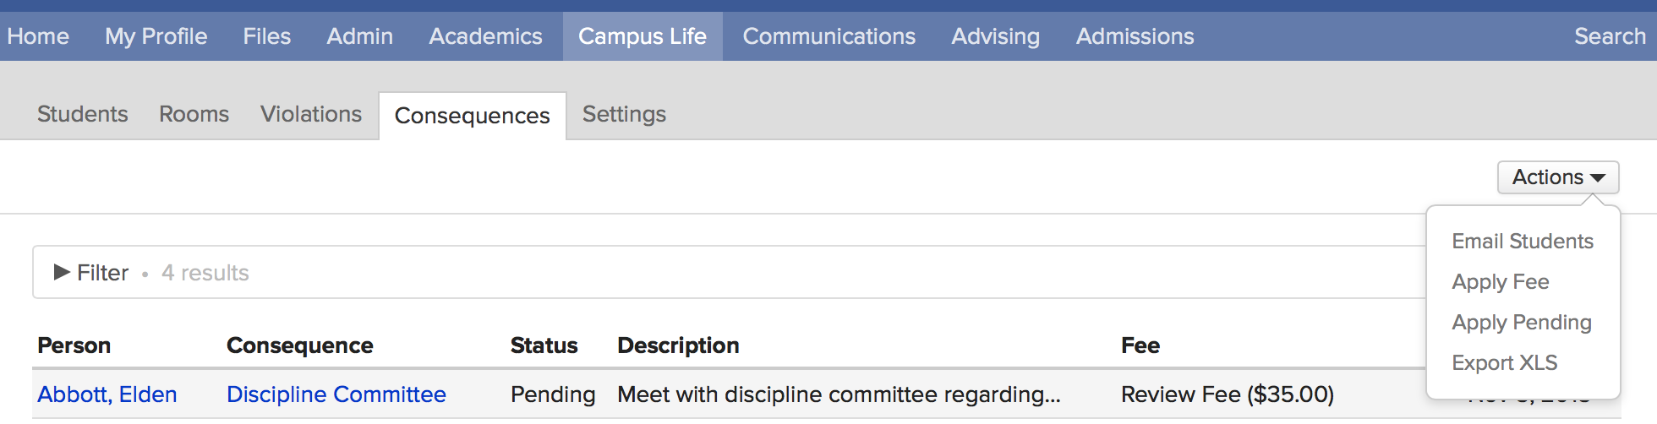Click Search in the top bar

click(x=1610, y=36)
